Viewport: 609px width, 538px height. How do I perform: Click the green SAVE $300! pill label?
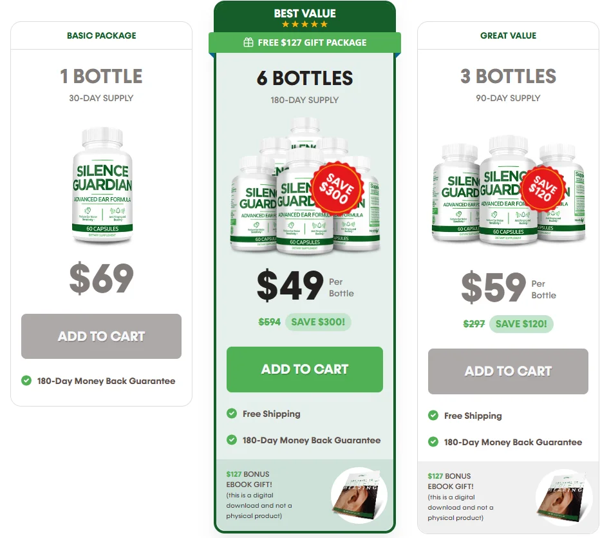(x=318, y=322)
